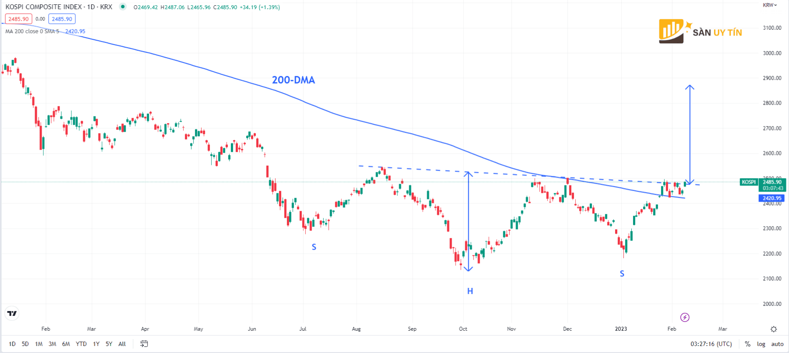Click the KOSPI price label on axis
Viewport: 789px width, 353px height.
tap(748, 182)
